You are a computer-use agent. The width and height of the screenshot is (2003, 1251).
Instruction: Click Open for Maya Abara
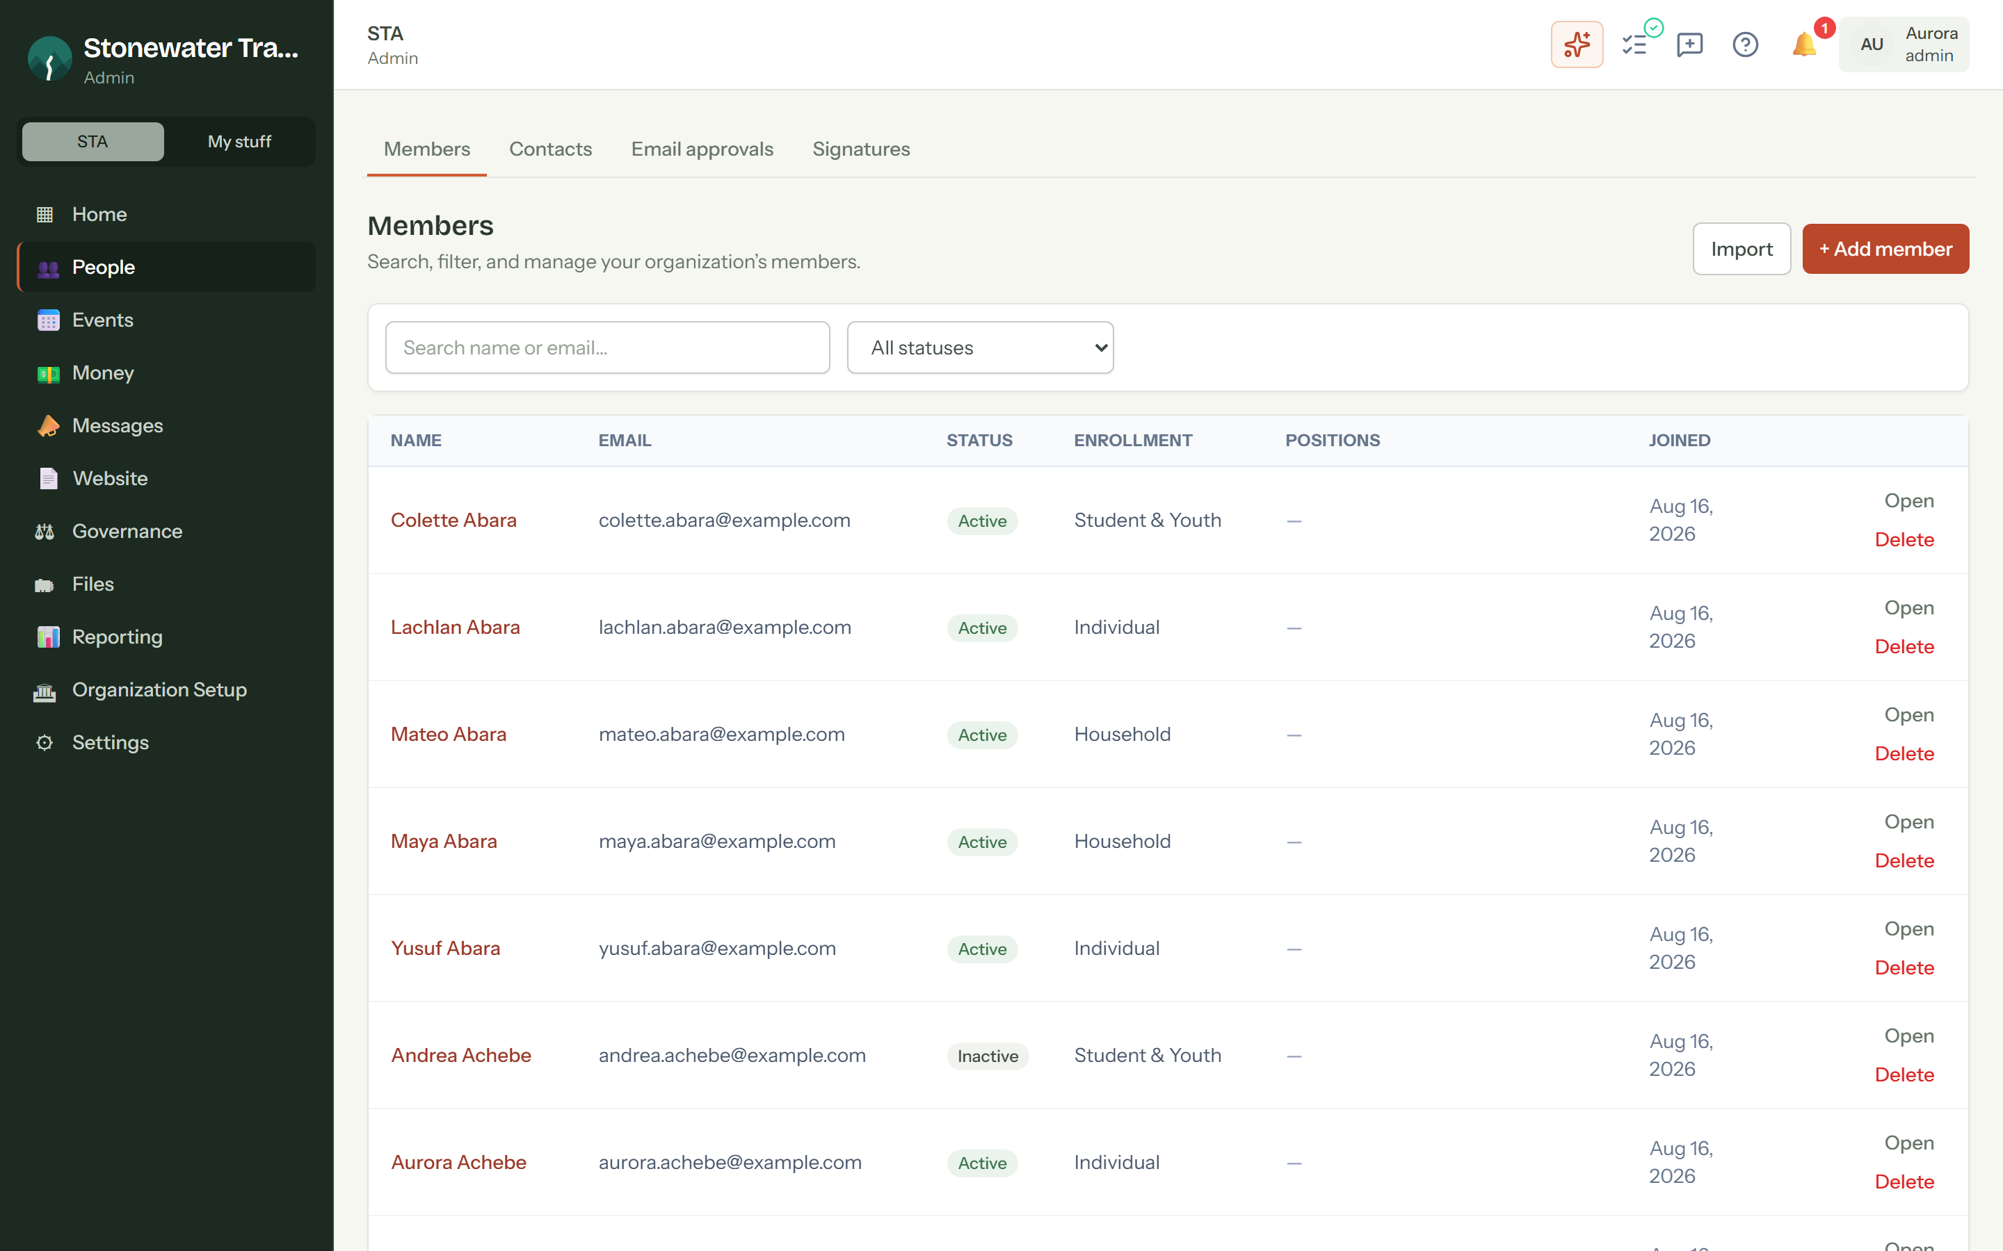(x=1908, y=822)
